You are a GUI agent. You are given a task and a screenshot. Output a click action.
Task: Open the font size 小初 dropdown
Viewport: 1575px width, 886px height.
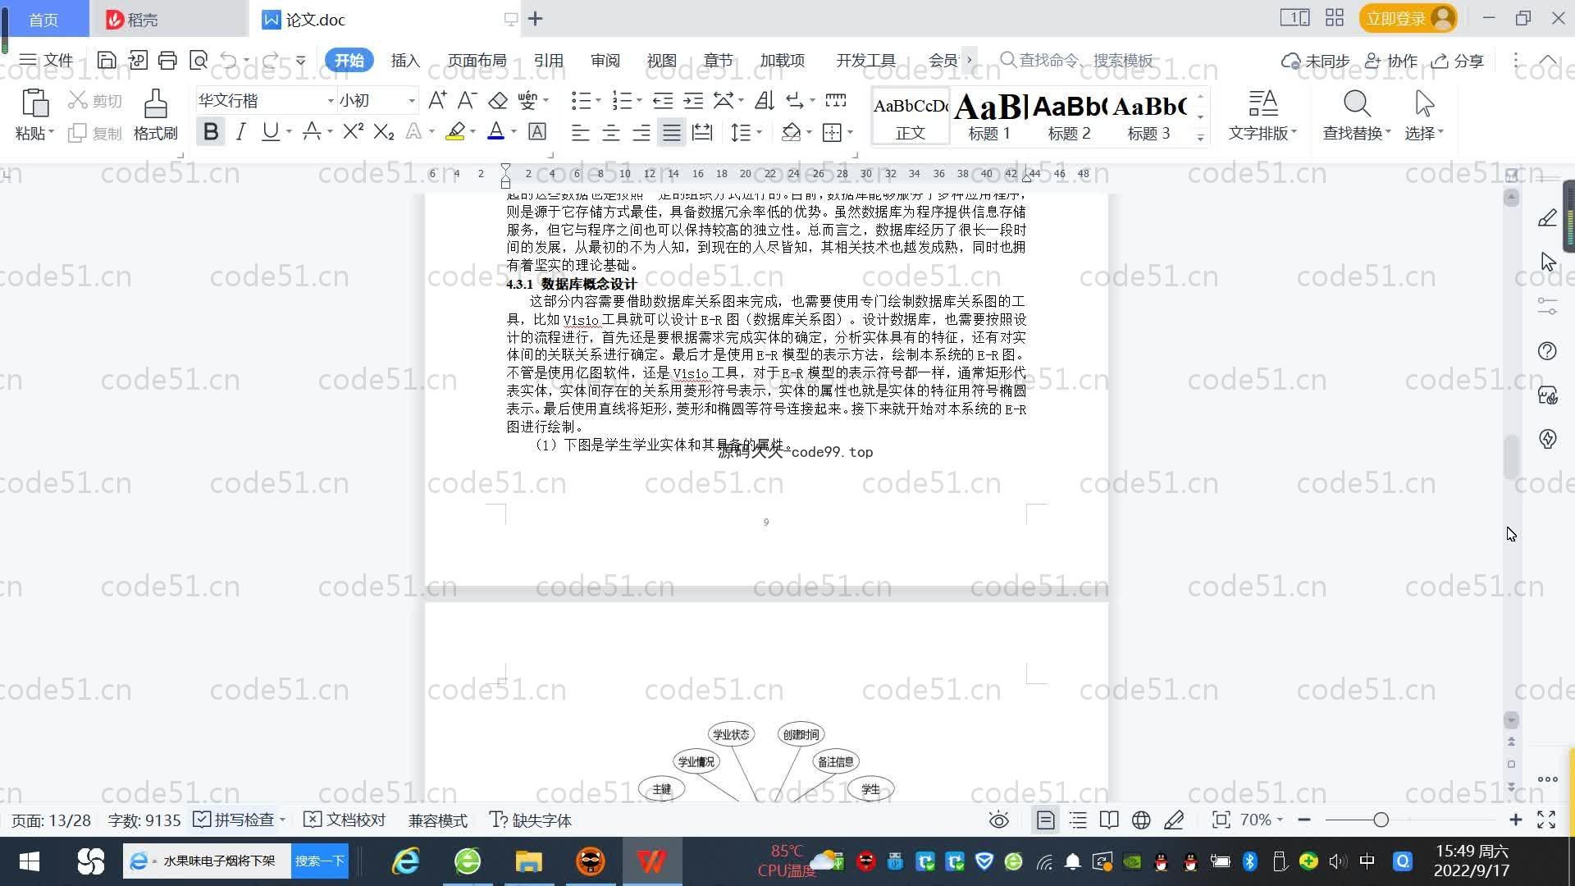(x=412, y=101)
